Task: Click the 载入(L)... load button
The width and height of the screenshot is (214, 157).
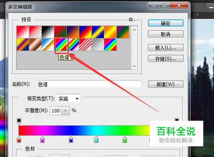Action: coord(166,48)
